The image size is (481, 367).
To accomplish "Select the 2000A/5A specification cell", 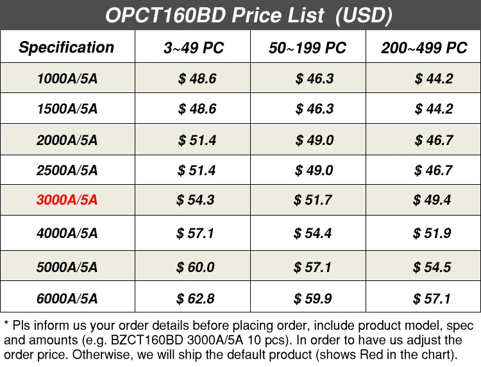I will point(67,140).
